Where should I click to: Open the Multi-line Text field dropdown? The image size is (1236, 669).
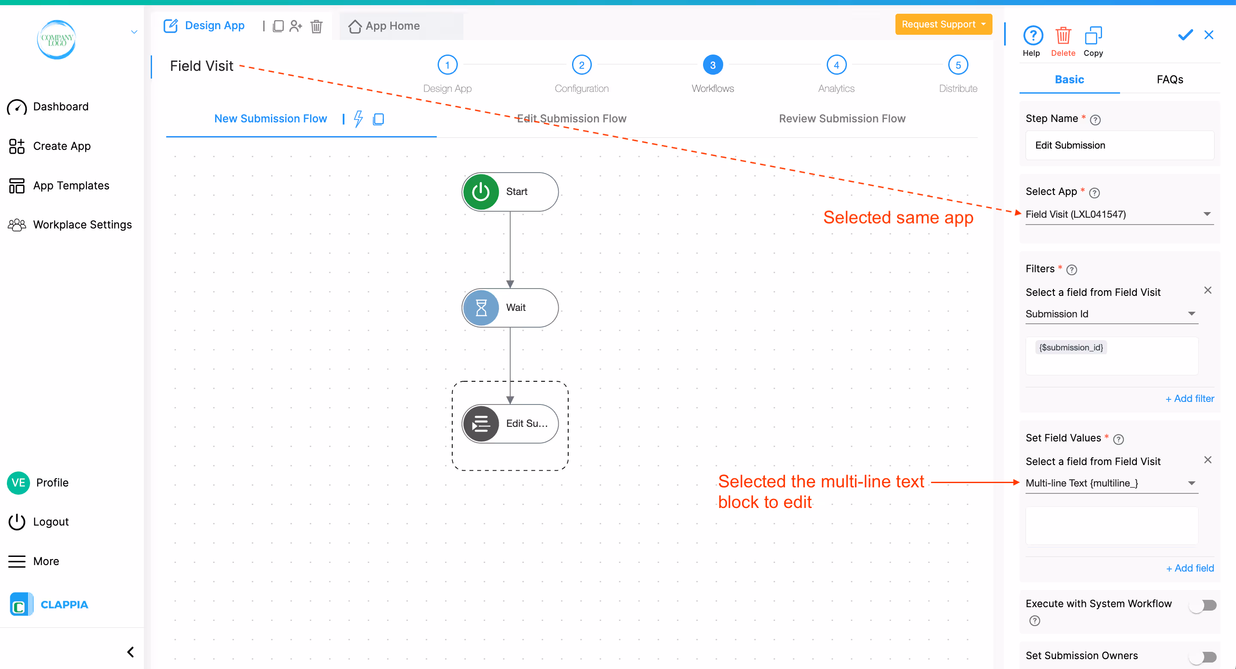pyautogui.click(x=1111, y=483)
